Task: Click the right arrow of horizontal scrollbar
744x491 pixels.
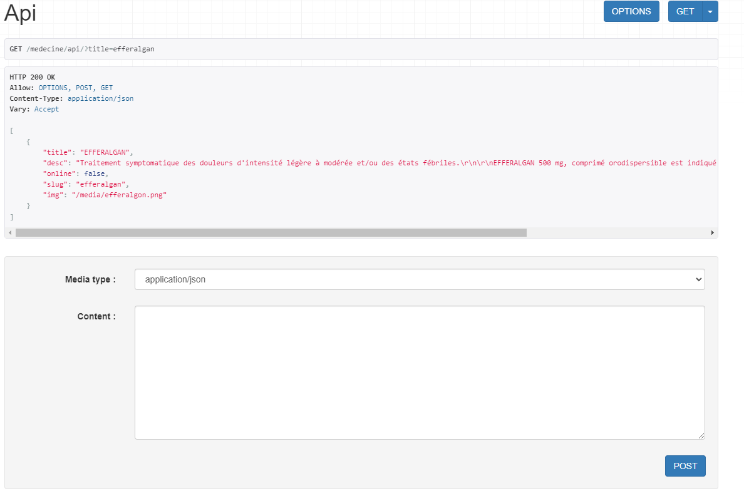Action: tap(712, 233)
